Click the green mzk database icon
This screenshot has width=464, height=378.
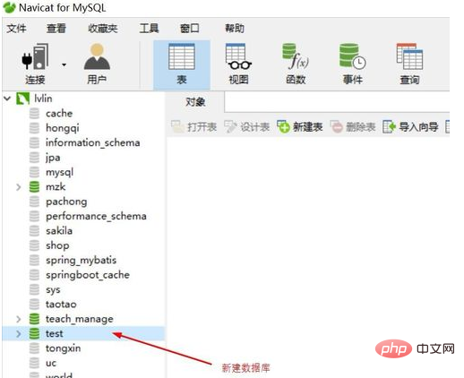[x=34, y=187]
